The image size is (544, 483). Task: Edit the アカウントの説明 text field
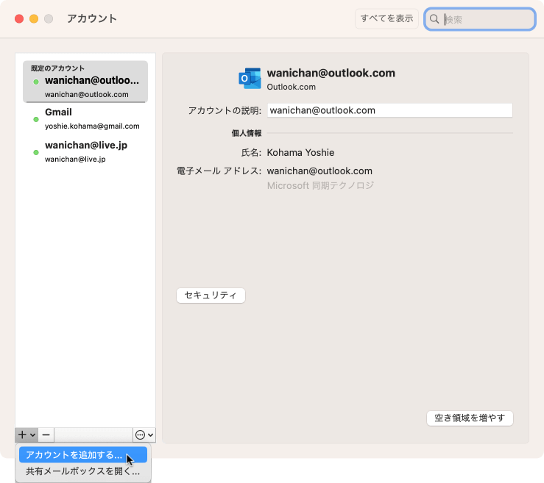pos(389,110)
